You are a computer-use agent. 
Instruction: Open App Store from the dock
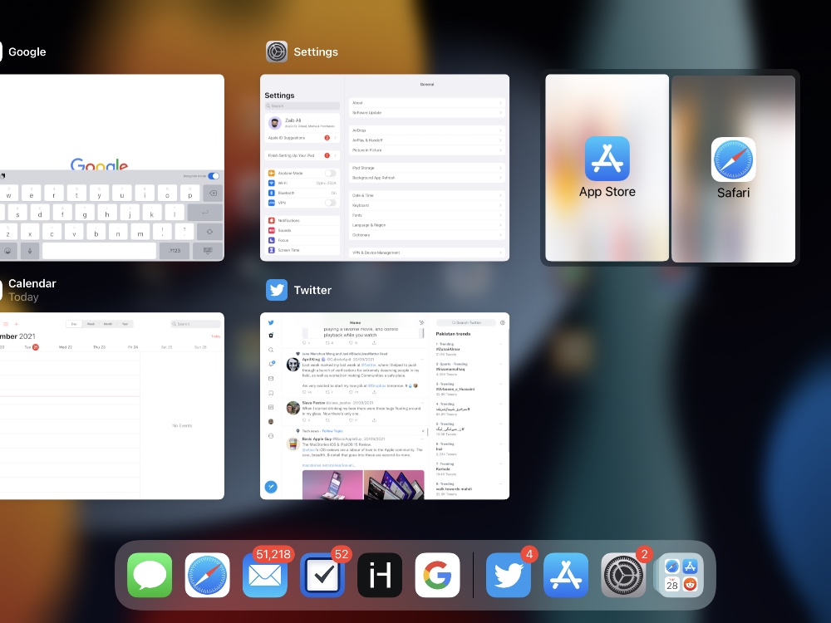tap(566, 575)
